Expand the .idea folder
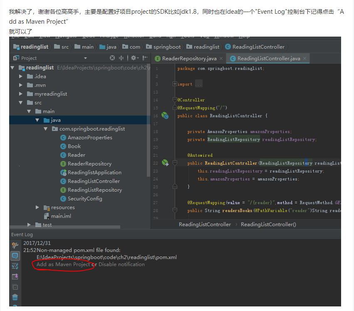 [21, 76]
